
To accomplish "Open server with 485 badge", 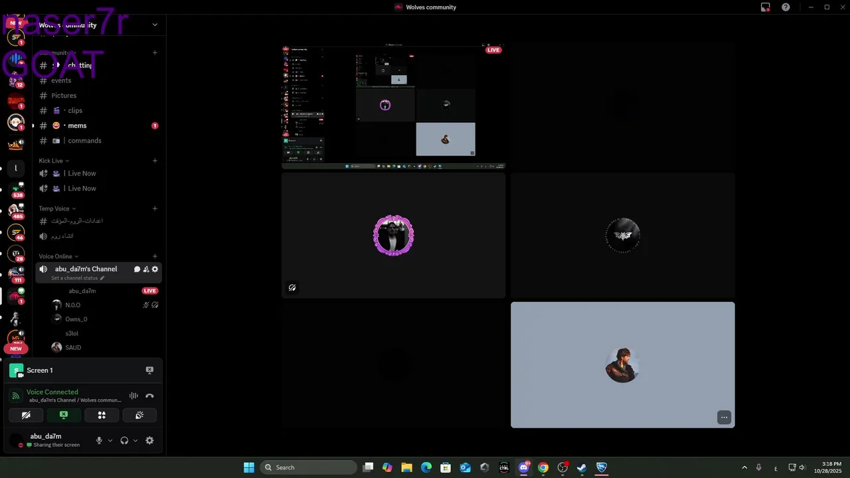I will point(16,211).
